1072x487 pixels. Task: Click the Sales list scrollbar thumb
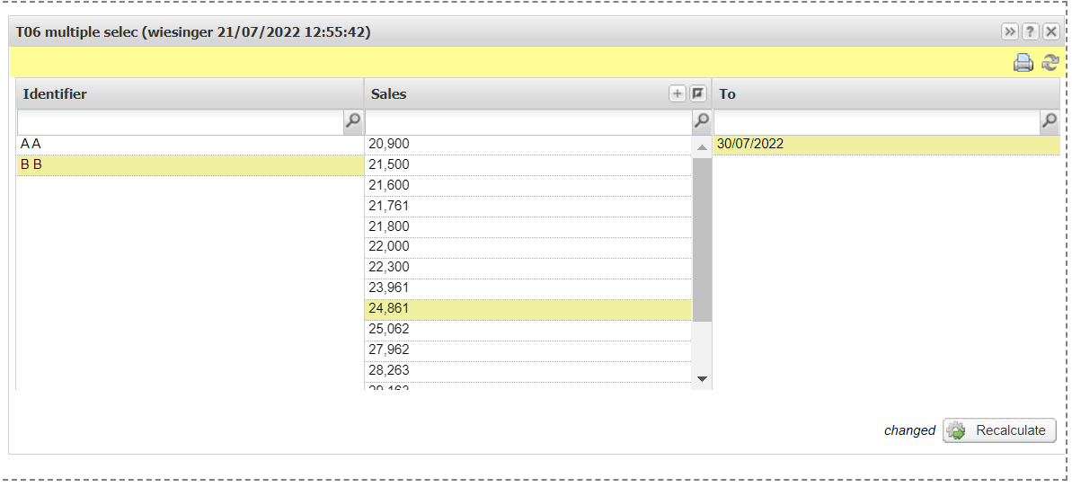pyautogui.click(x=702, y=239)
